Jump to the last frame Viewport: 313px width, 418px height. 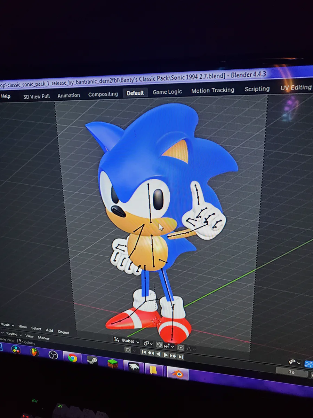[x=180, y=357]
